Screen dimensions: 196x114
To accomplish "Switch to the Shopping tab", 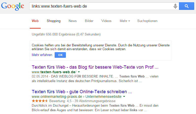I will click(54, 21).
